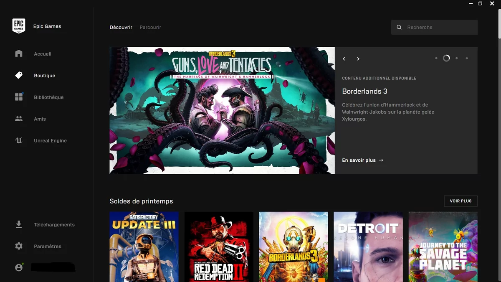This screenshot has height=282, width=501.
Task: Close the Epic Games launcher window
Action: (492, 3)
